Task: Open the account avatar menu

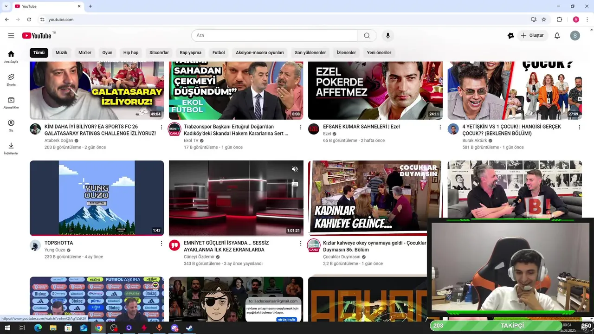Action: [x=575, y=36]
